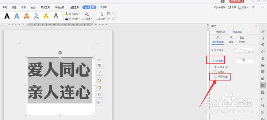Click the bar chart icon in sidebar
The height and width of the screenshot is (120, 267).
[x=263, y=78]
